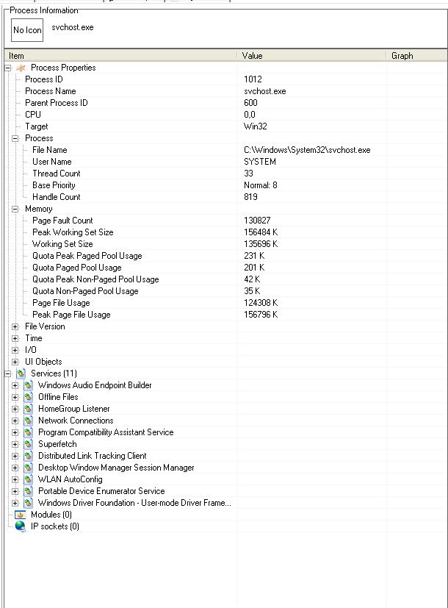Click the Graph column header
448x608 pixels.
click(417, 56)
